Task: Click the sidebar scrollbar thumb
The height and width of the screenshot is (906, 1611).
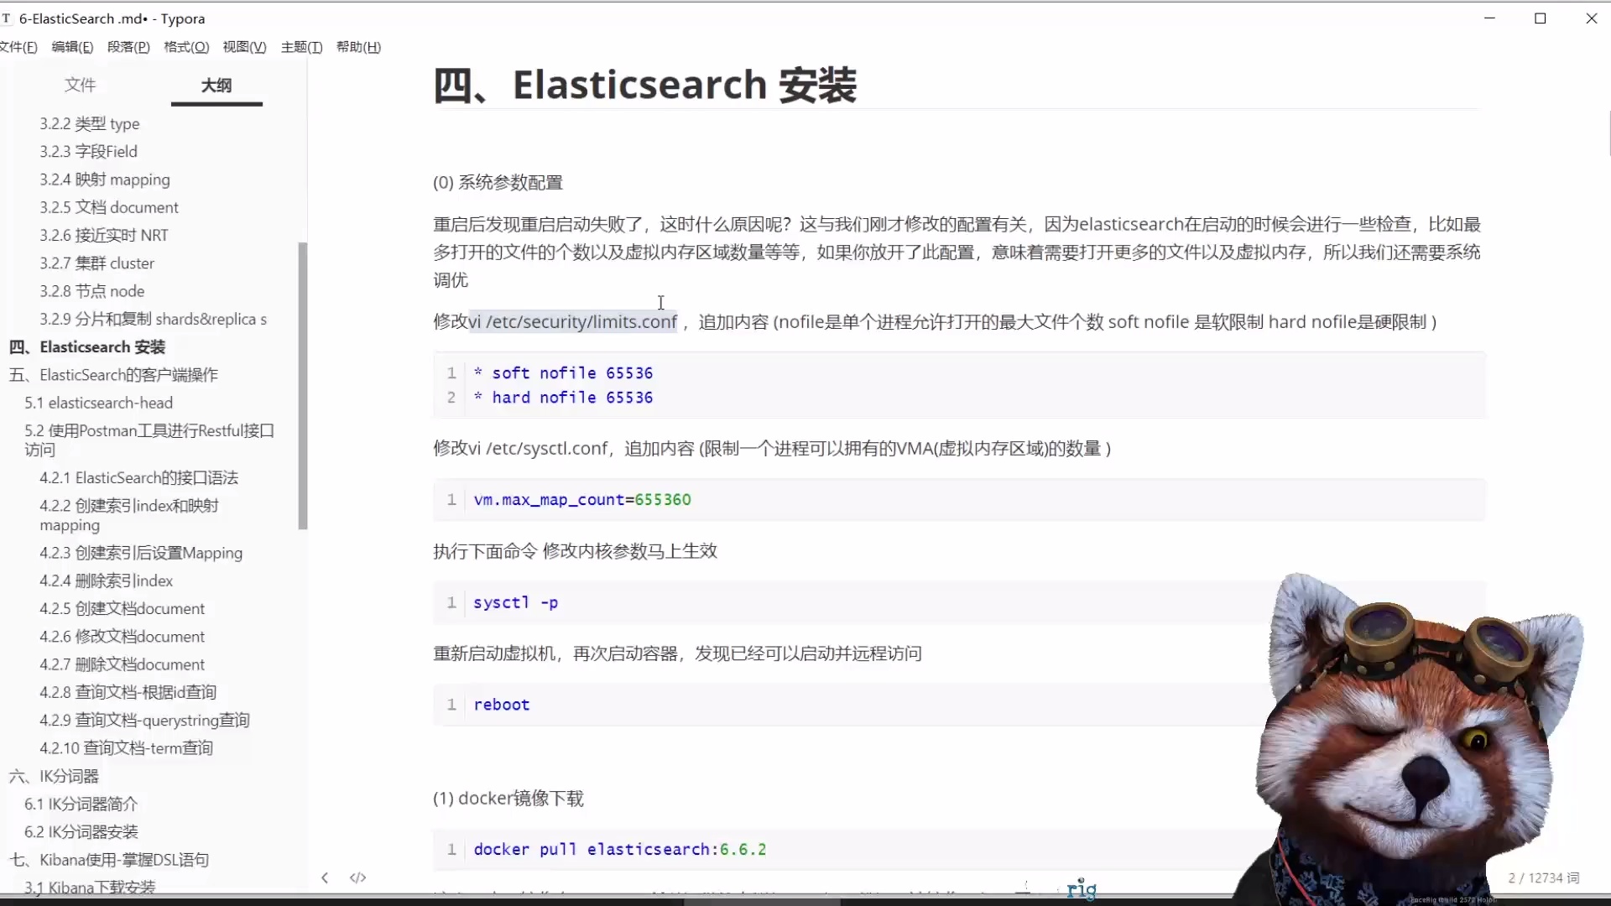Action: pos(303,386)
